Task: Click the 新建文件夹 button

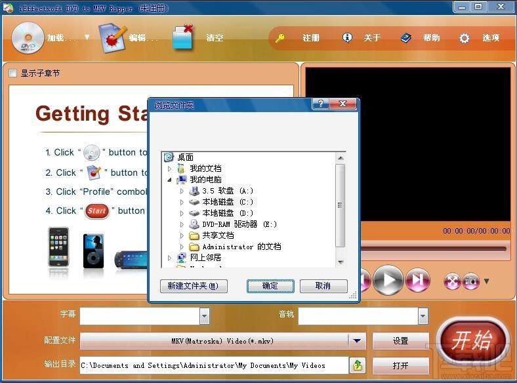Action: pos(194,286)
